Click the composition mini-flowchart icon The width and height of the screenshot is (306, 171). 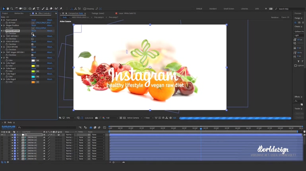tap(80, 127)
